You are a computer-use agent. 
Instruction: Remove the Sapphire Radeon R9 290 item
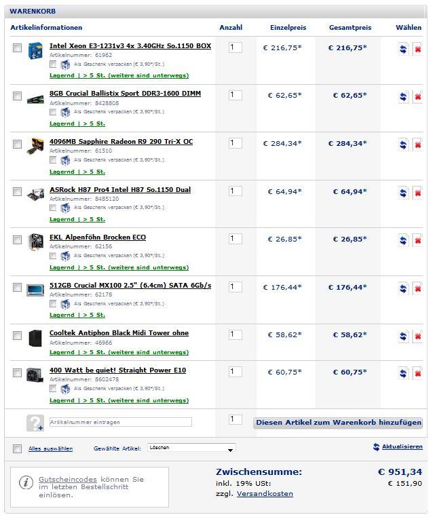point(417,145)
